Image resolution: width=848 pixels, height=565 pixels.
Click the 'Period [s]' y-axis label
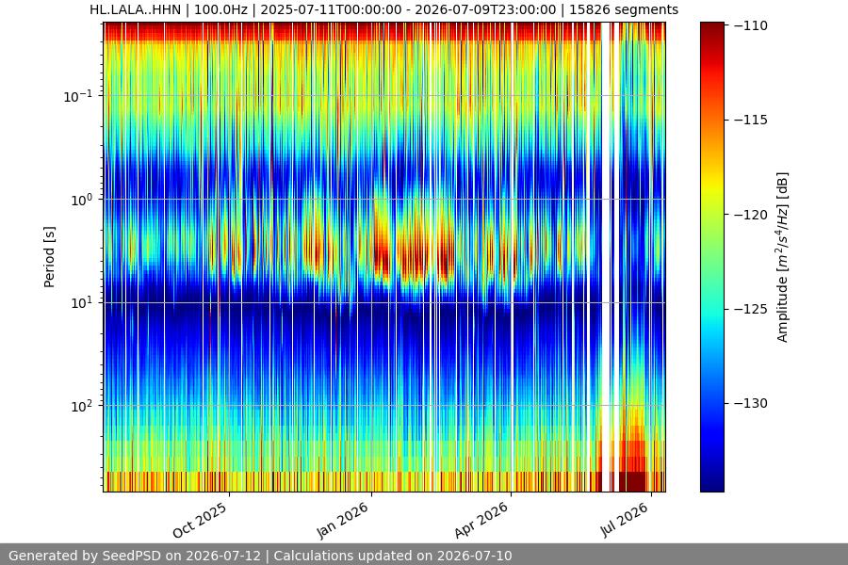point(49,257)
